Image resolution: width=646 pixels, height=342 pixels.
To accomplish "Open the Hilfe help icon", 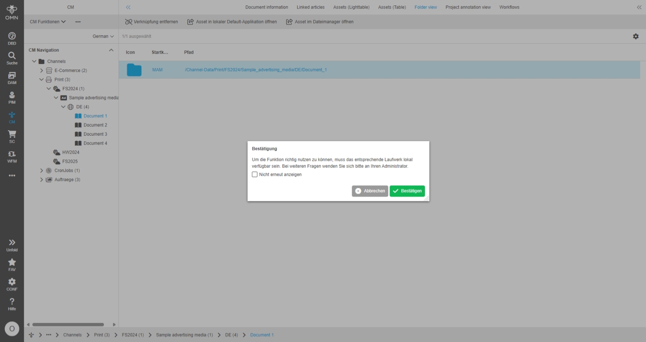I will 12,304.
